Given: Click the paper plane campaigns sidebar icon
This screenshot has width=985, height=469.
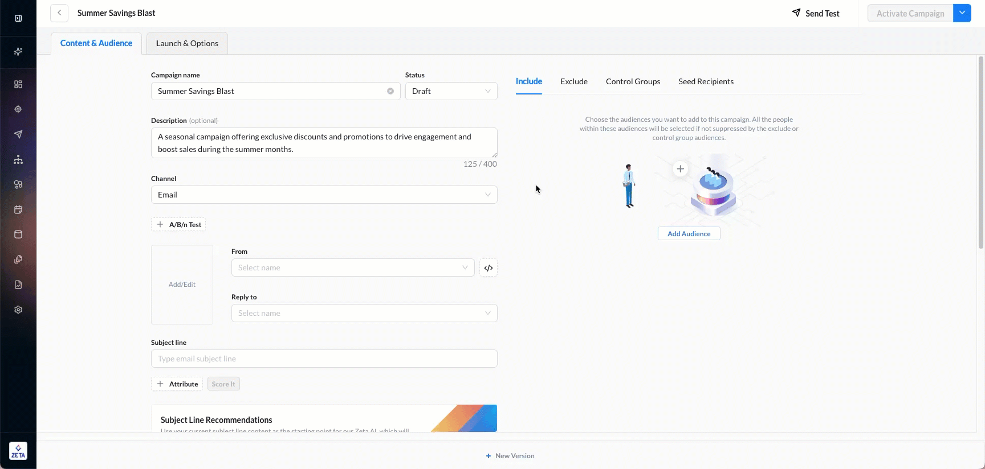Looking at the screenshot, I should point(18,134).
